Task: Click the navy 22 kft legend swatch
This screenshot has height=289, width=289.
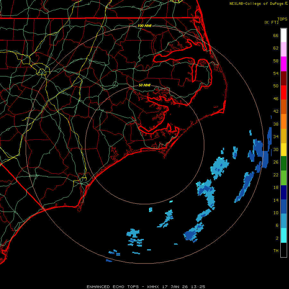Action: [284, 192]
